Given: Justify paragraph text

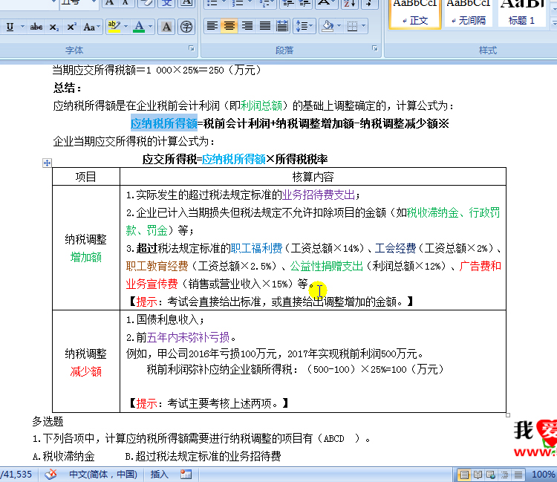Looking at the screenshot, I should coord(264,26).
